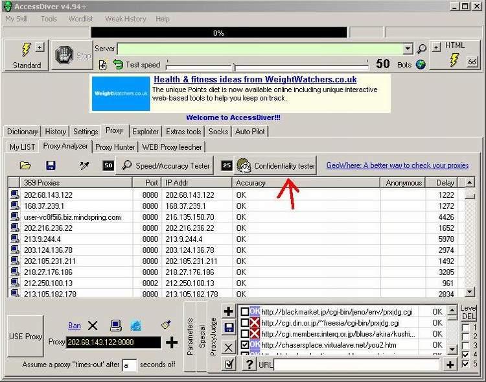Uncheck the chasersplace.virtualave.net checkbox

(x=244, y=345)
